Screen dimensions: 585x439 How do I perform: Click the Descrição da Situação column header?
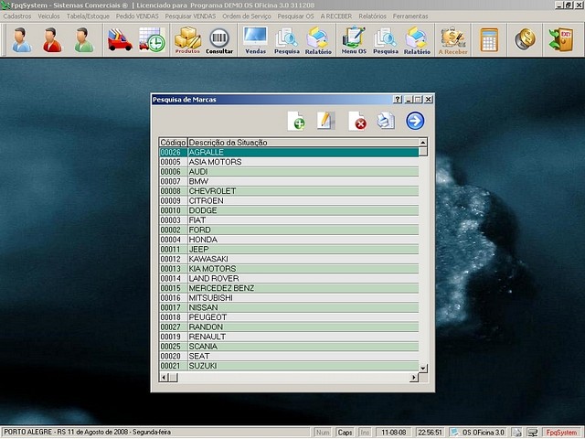303,143
